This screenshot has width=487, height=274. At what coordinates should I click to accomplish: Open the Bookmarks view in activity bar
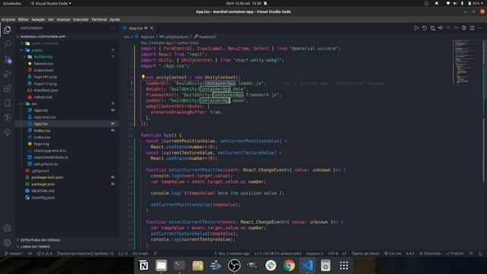[7, 104]
